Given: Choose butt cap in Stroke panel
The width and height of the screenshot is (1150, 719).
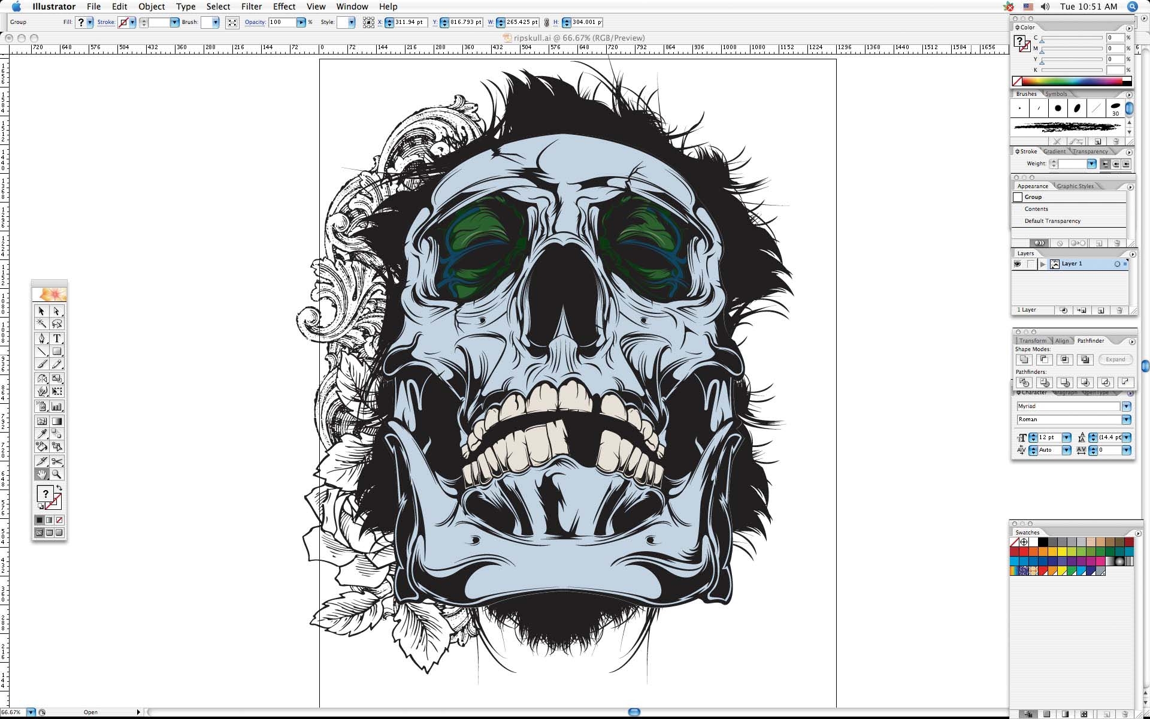Looking at the screenshot, I should click(x=1106, y=164).
